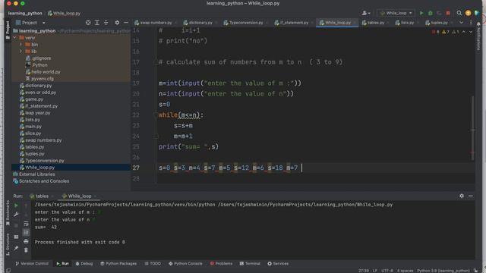Open Project panel settings gear
Image resolution: width=486 pixels, height=273 pixels.
click(117, 23)
